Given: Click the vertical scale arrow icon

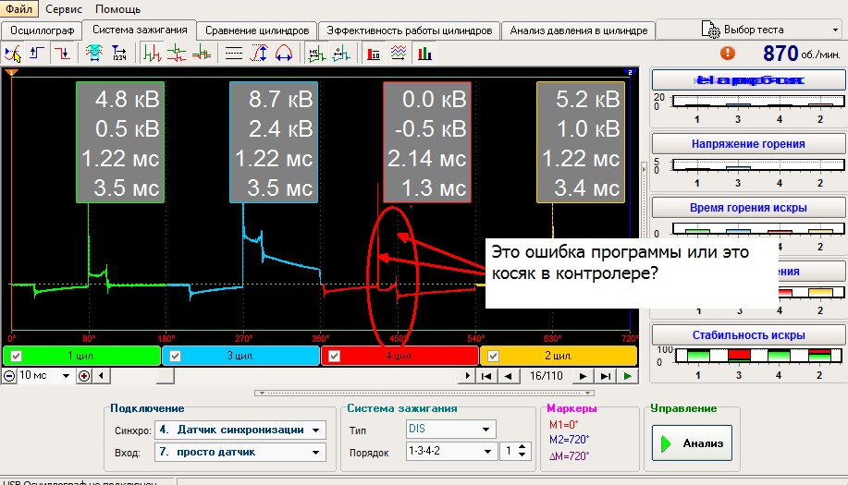Looking at the screenshot, I should click(259, 54).
